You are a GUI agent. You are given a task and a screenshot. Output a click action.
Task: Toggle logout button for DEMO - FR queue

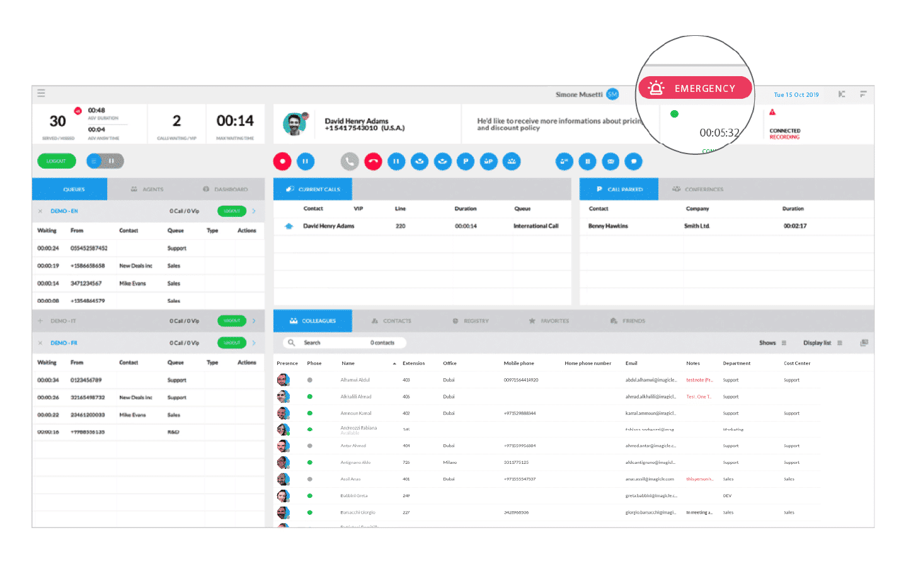point(231,343)
